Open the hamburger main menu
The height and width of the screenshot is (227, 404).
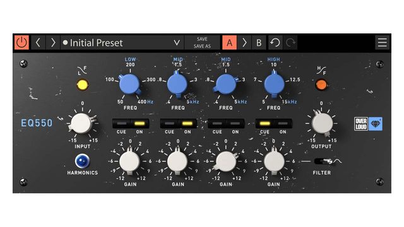coord(382,42)
